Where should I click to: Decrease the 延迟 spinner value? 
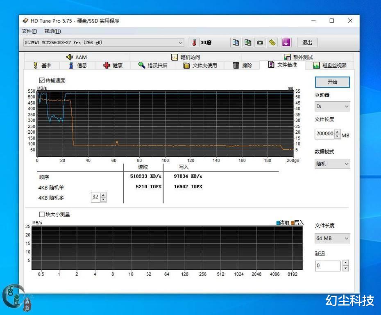345,268
